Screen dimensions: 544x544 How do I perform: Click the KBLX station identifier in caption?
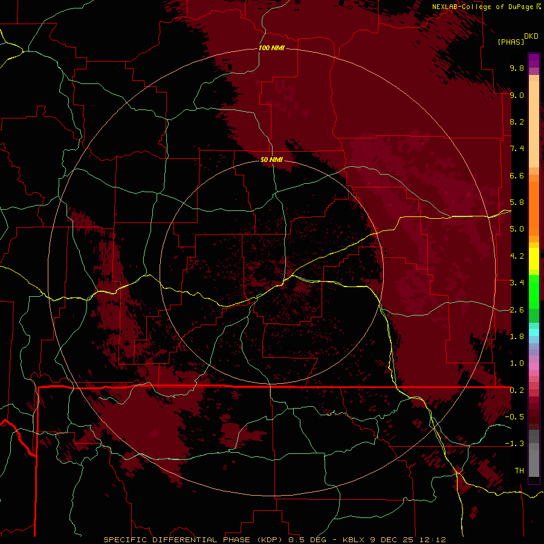coord(354,540)
